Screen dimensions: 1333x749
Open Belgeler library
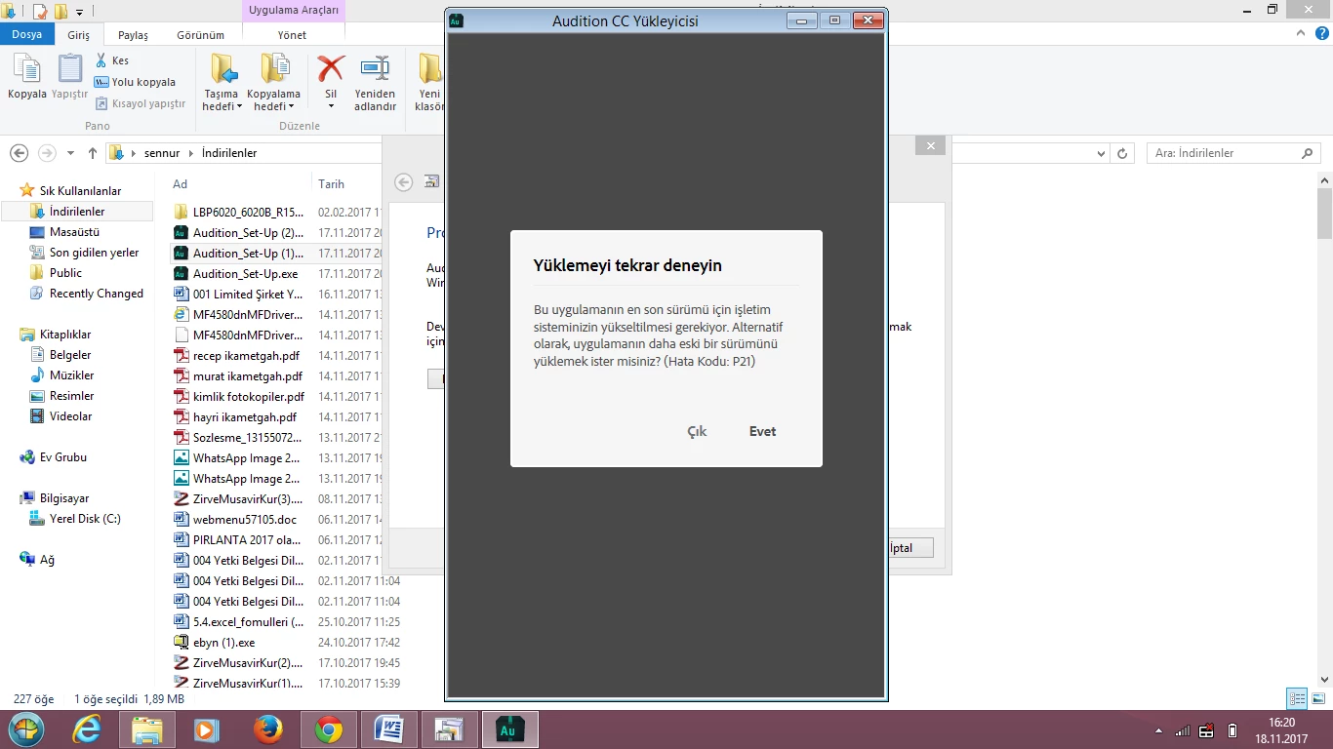point(70,355)
